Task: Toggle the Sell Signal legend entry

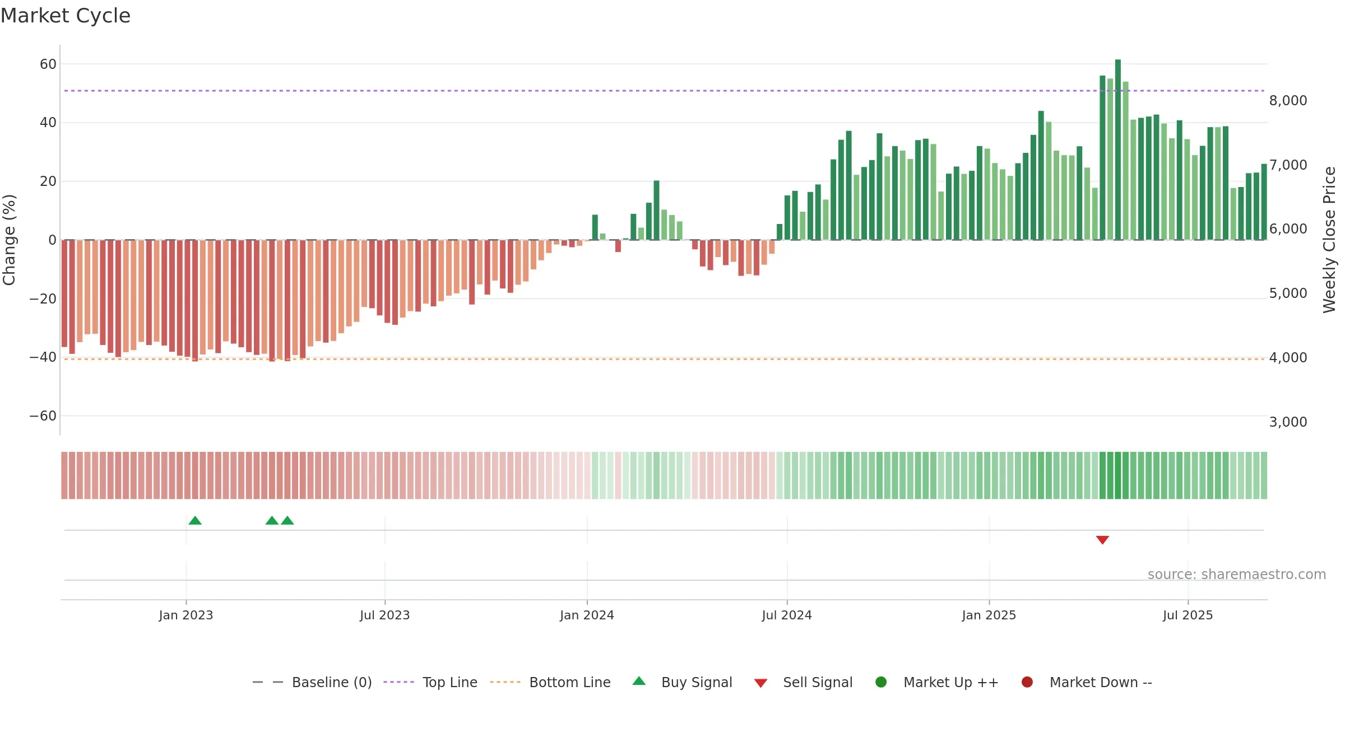Action: point(803,682)
